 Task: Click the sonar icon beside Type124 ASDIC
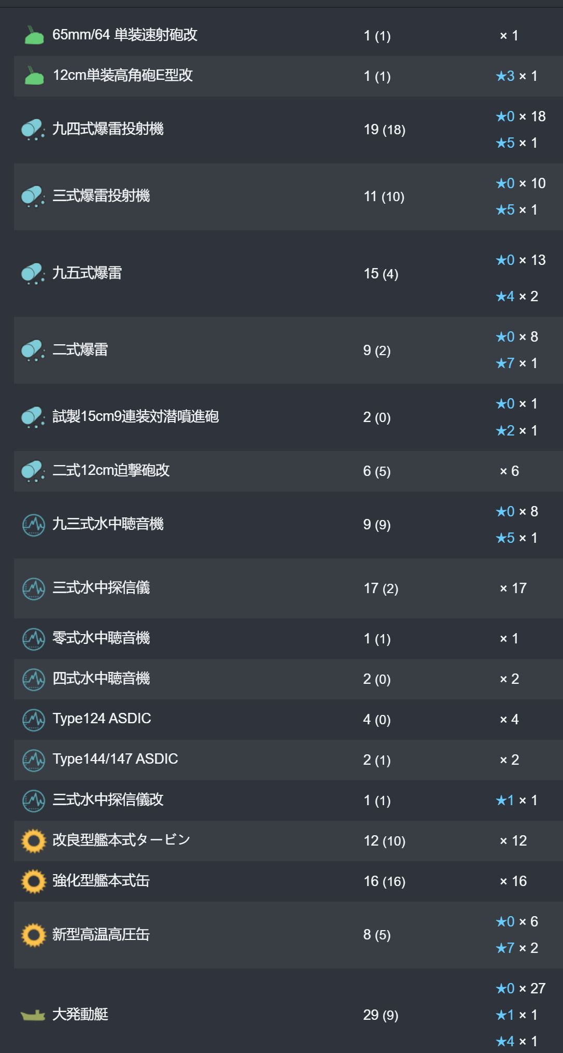(x=34, y=720)
